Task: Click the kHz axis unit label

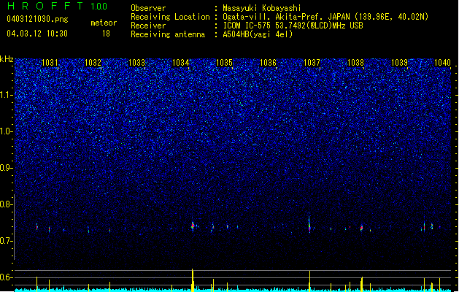Action: [x=7, y=59]
